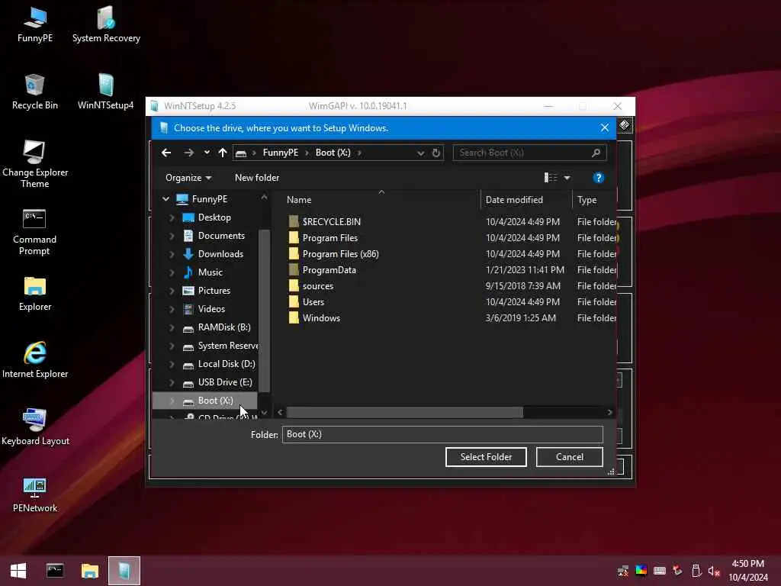Launch Internet Explorer desktop icon

(35, 360)
